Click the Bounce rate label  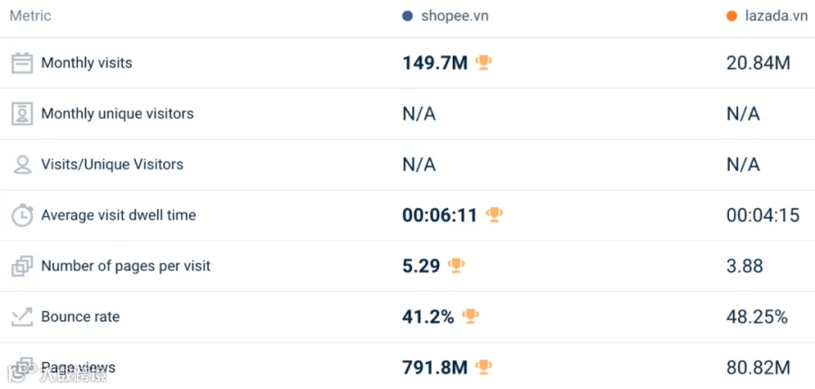[x=81, y=317]
